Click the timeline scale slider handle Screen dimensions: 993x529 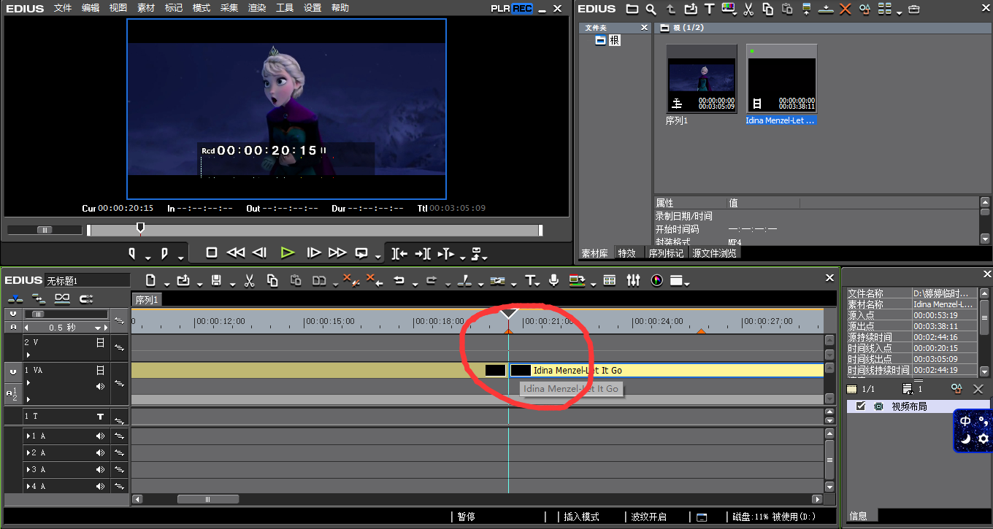point(39,314)
